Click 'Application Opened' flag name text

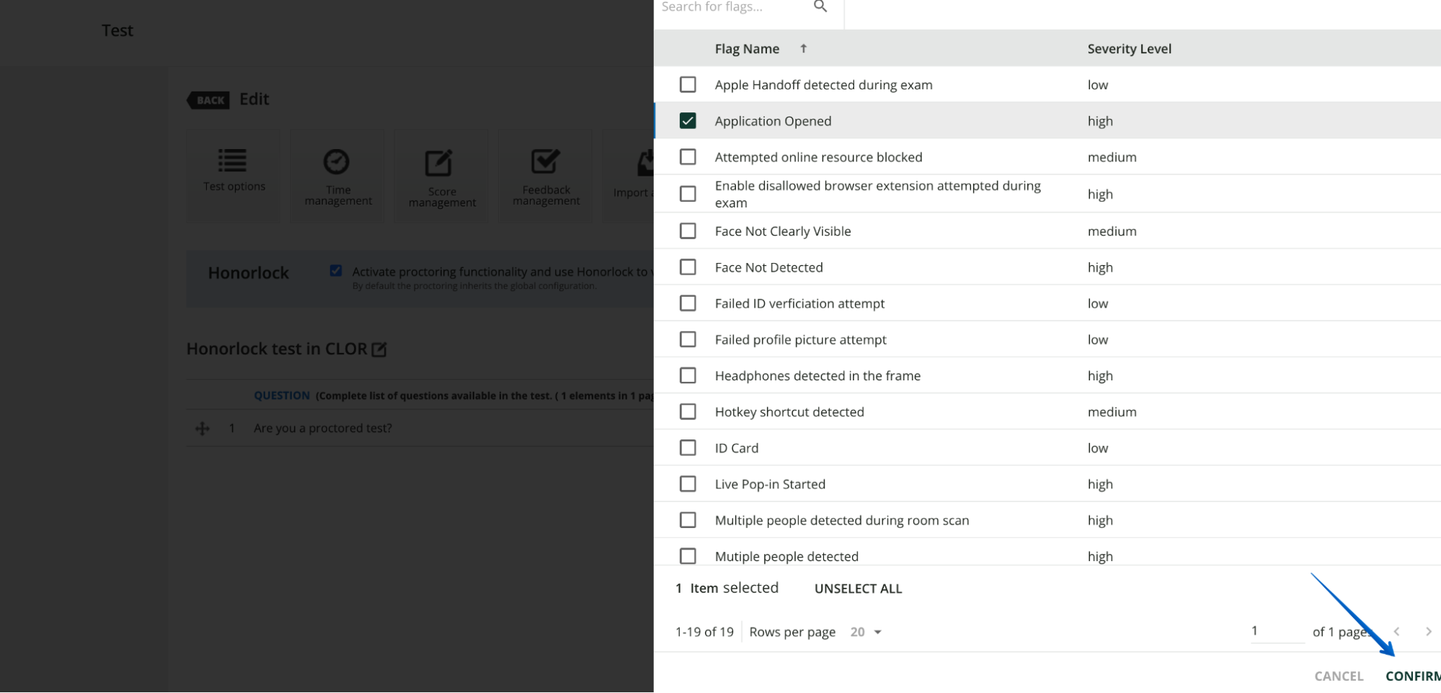(x=773, y=121)
